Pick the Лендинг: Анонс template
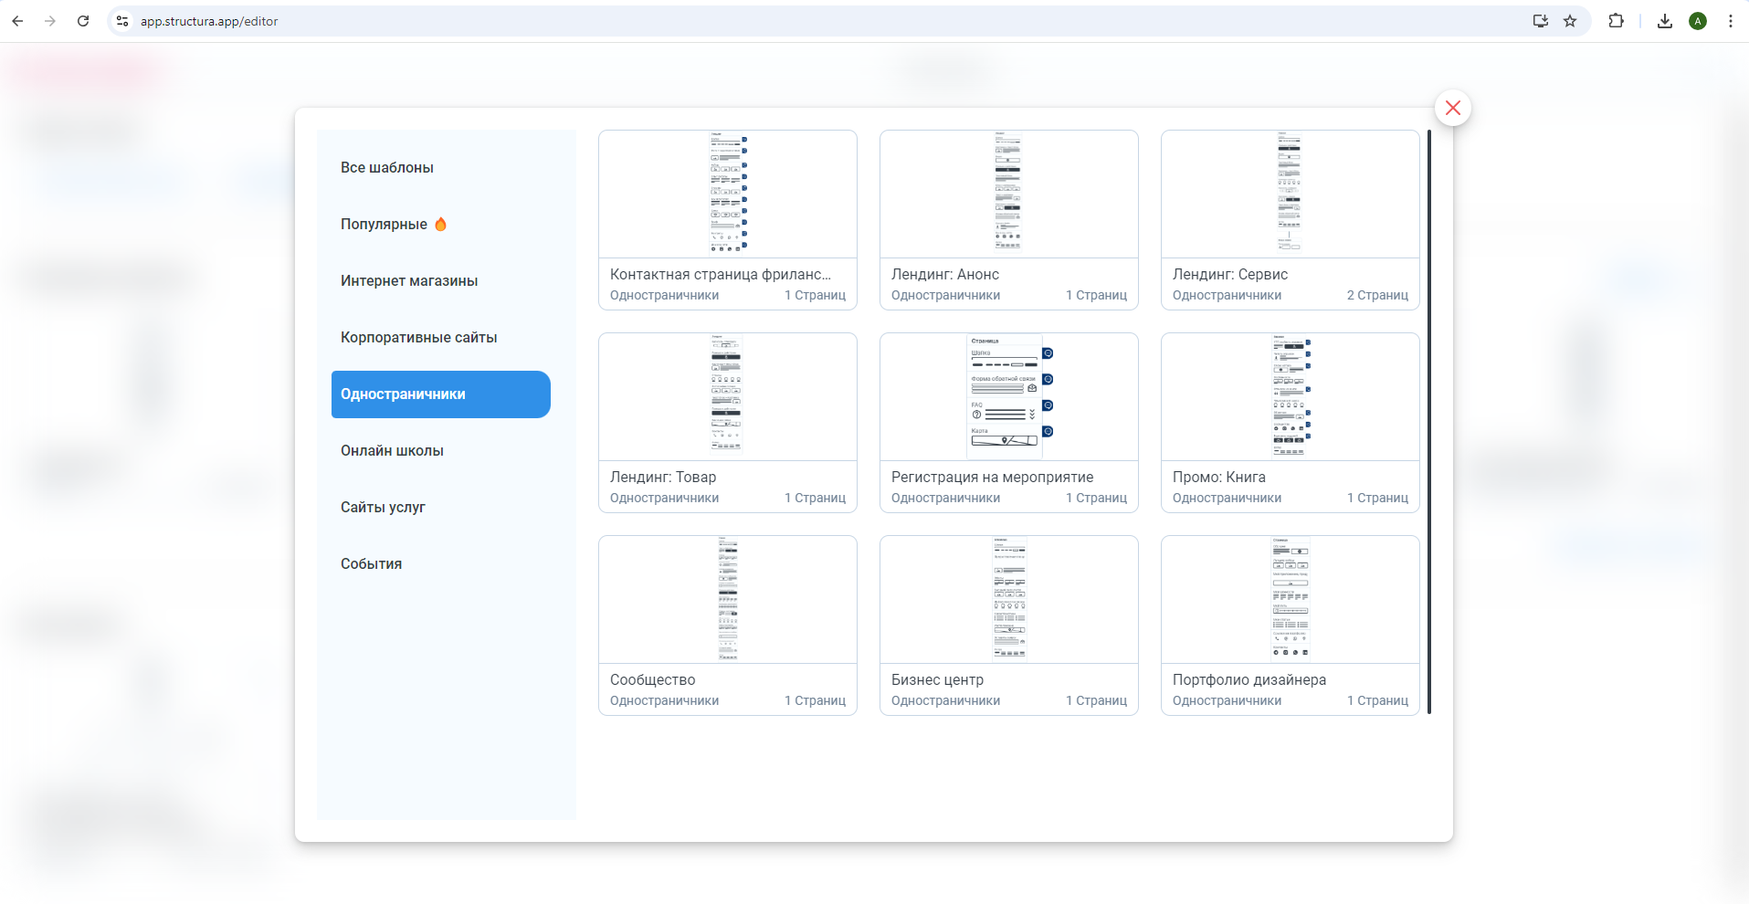This screenshot has height=904, width=1749. 1008,219
